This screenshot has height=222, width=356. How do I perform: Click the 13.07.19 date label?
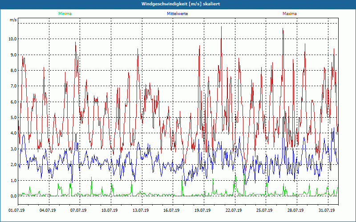point(141,210)
